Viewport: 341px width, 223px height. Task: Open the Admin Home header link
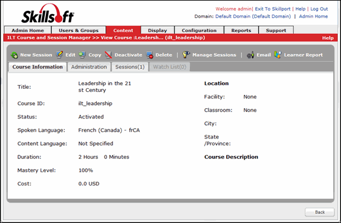tap(313, 16)
